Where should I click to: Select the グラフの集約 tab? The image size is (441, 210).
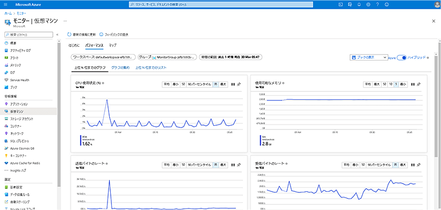coord(121,68)
